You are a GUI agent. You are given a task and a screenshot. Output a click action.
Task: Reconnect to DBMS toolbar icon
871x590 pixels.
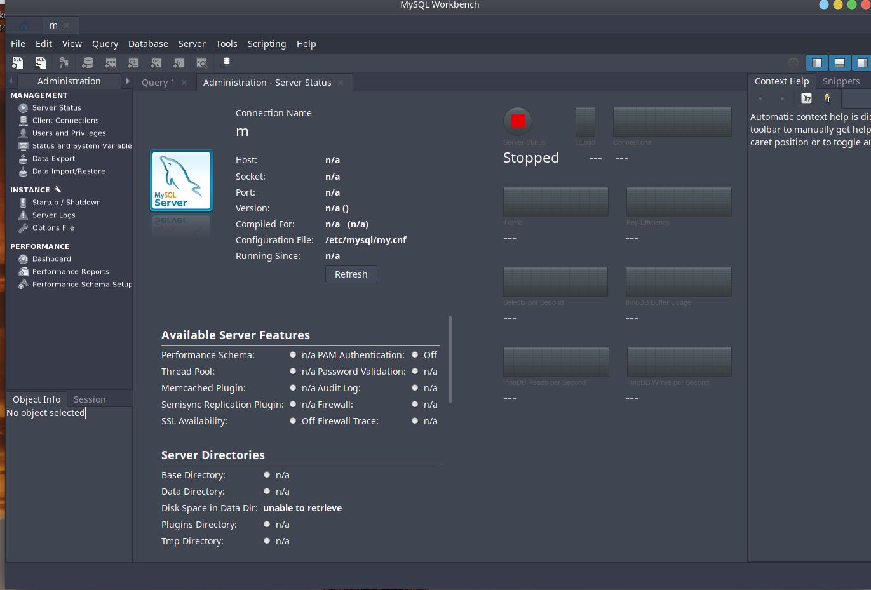point(226,63)
